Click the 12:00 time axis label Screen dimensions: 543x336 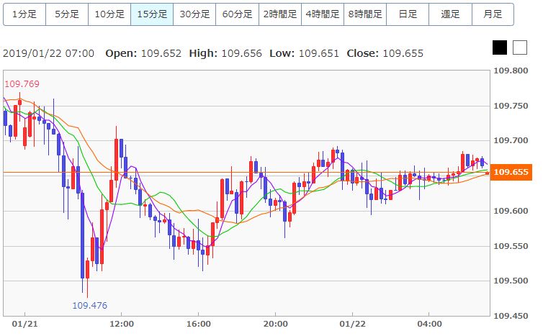pos(122,324)
